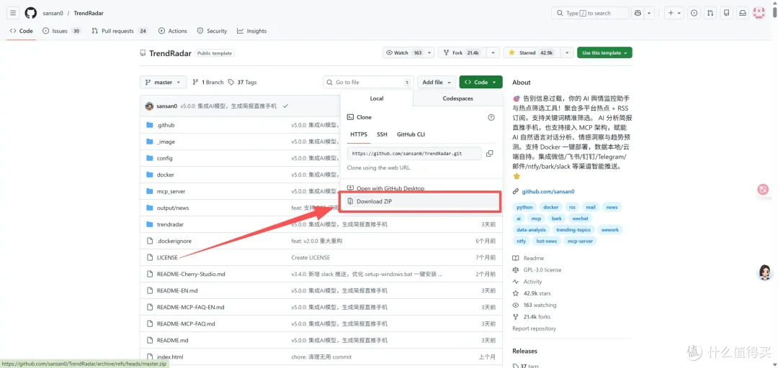The height and width of the screenshot is (368, 778).
Task: Click the search bar in header
Action: (589, 13)
